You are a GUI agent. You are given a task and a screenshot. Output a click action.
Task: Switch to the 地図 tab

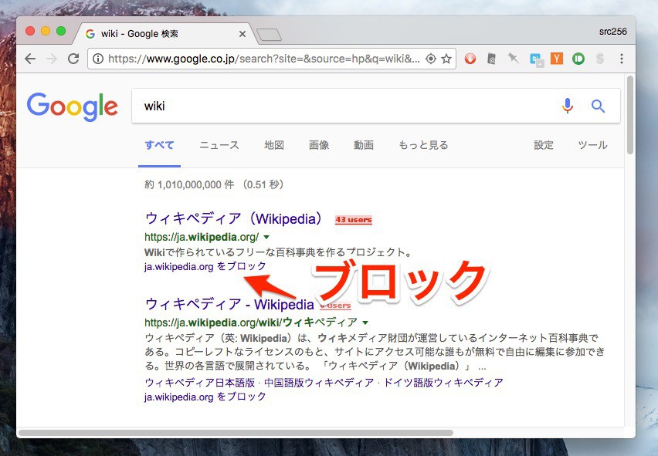point(274,145)
